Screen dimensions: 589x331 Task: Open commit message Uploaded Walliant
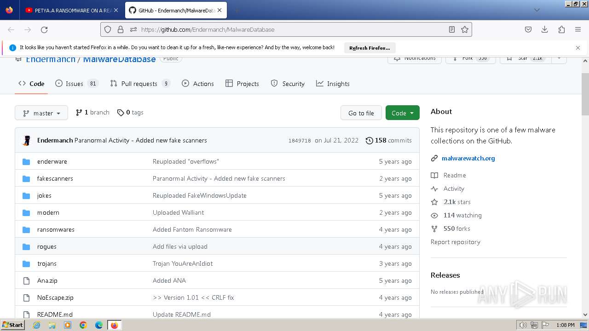click(178, 213)
